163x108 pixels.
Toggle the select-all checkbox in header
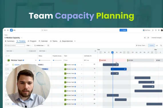click(x=7, y=56)
